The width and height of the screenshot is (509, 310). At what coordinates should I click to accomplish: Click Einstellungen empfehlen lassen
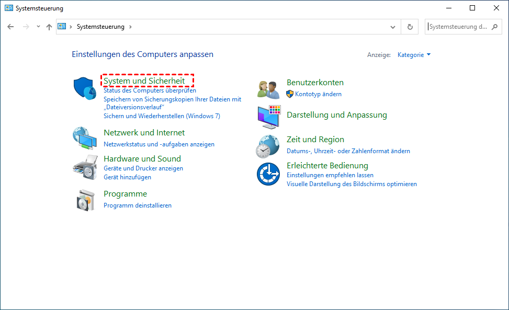pos(330,175)
